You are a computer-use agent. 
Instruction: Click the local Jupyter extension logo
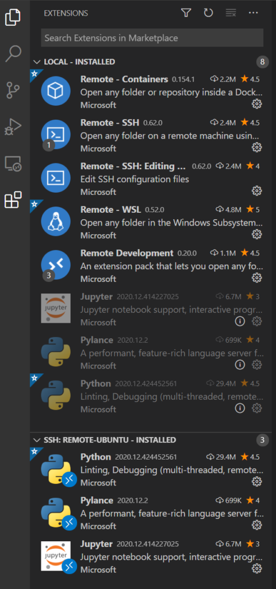pyautogui.click(x=56, y=308)
